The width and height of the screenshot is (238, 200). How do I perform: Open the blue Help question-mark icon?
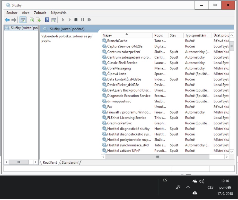[47, 20]
